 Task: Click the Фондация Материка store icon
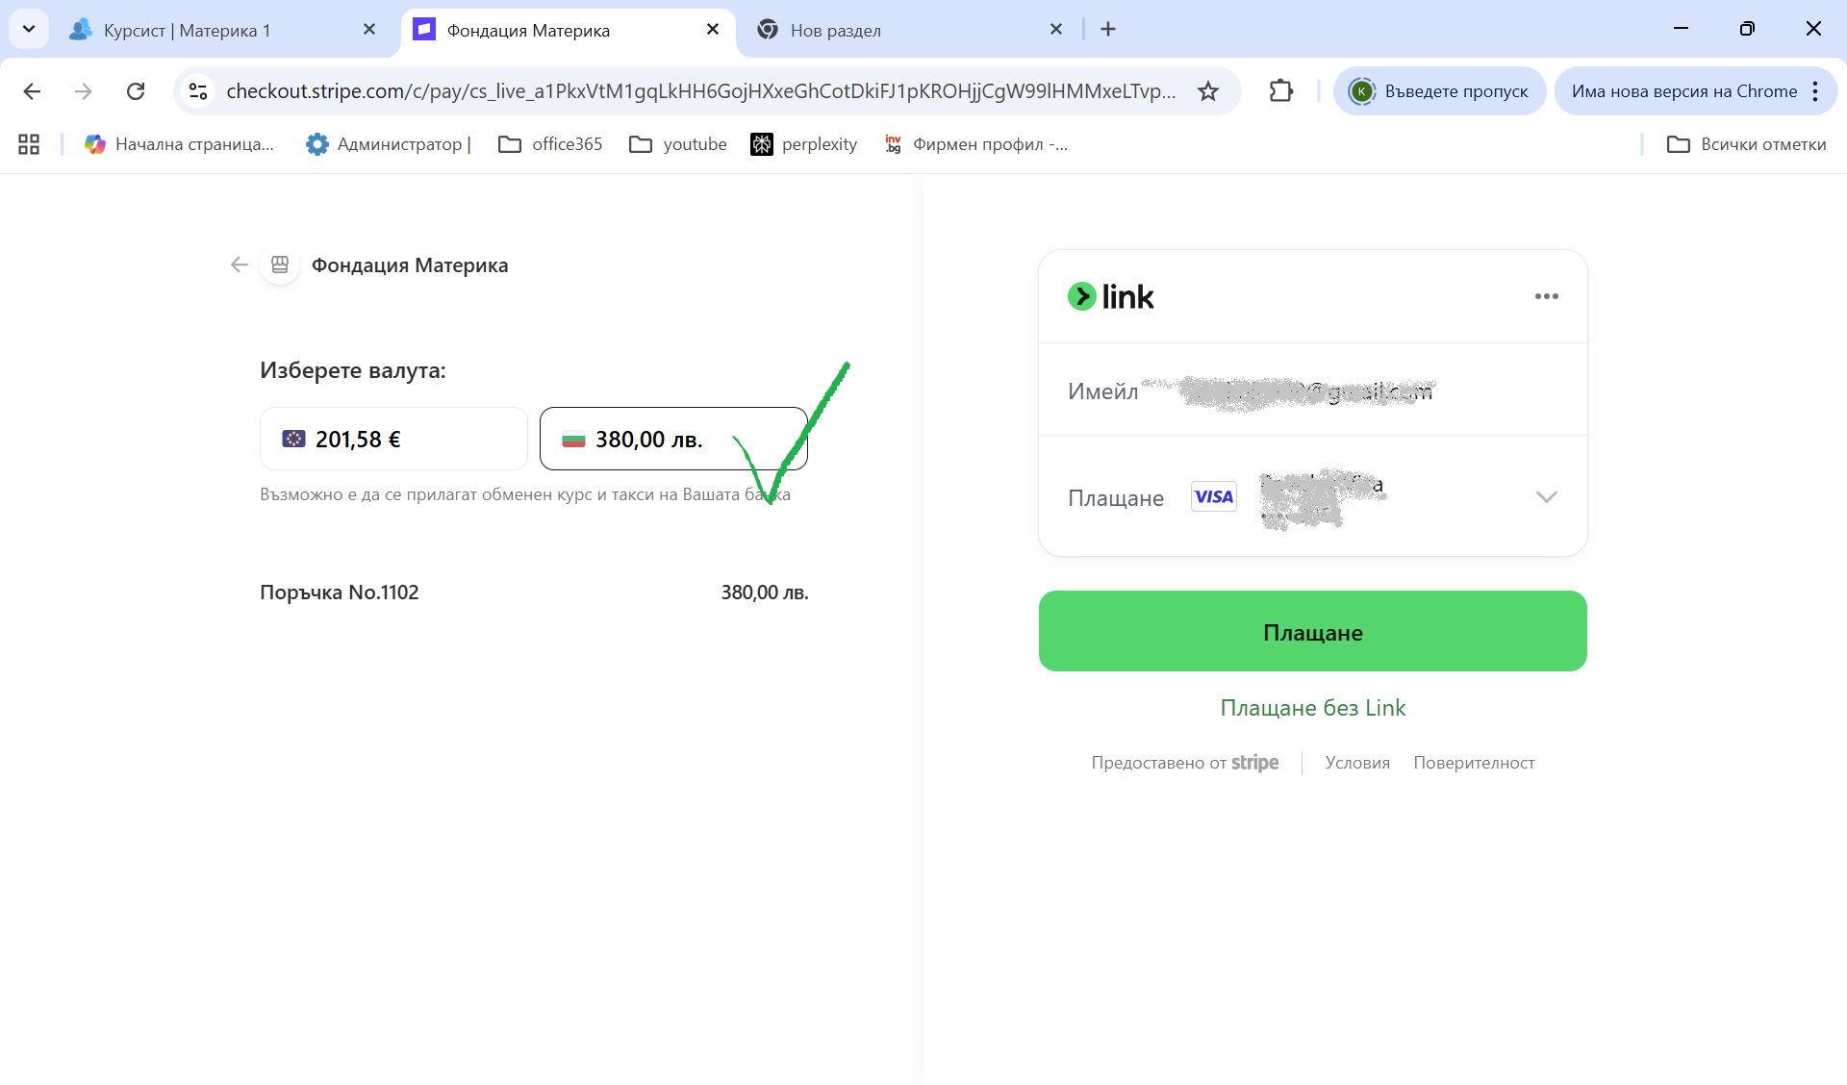[280, 265]
